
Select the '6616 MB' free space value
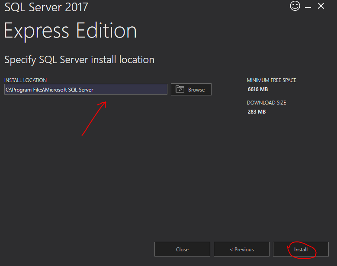point(258,89)
